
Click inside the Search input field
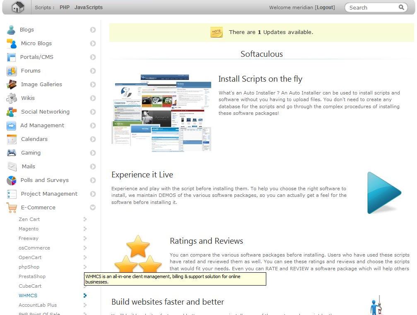(x=371, y=7)
